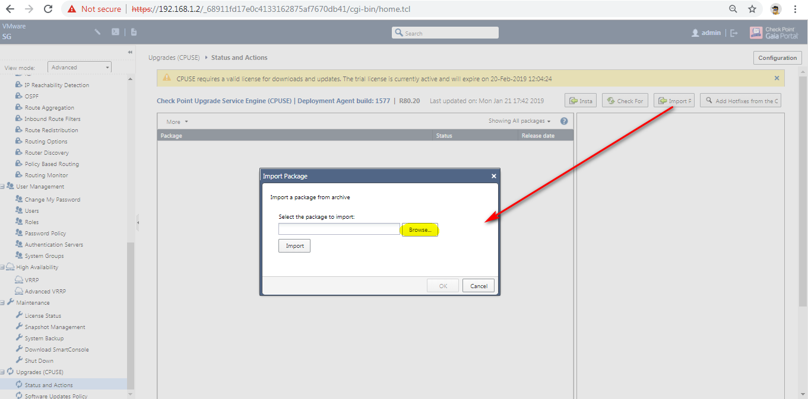808x399 pixels.
Task: Click the Import Package toolbar button
Action: coord(674,101)
